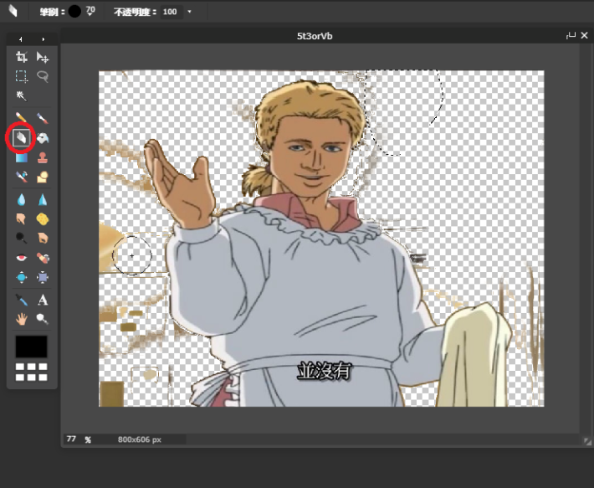The height and width of the screenshot is (488, 594).
Task: Select the Gradient tool
Action: tap(21, 157)
